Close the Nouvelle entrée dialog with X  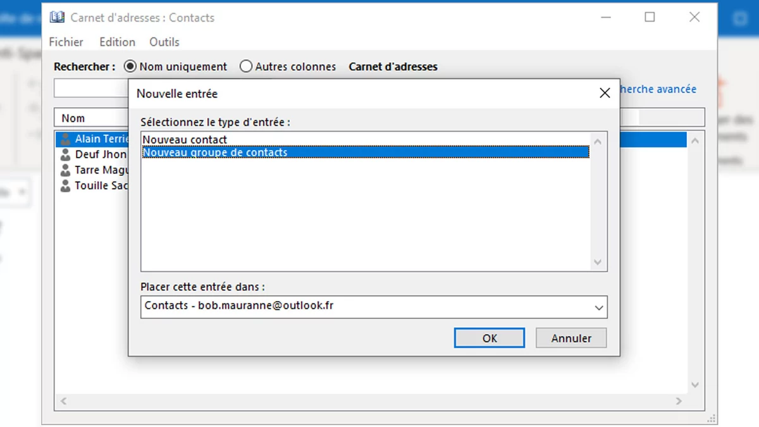pyautogui.click(x=605, y=93)
